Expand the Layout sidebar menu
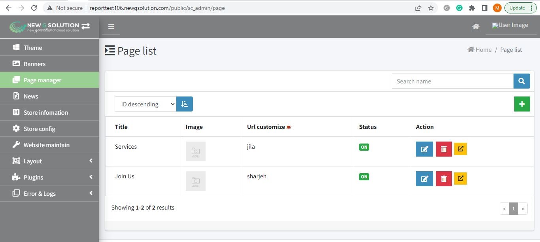 point(49,161)
